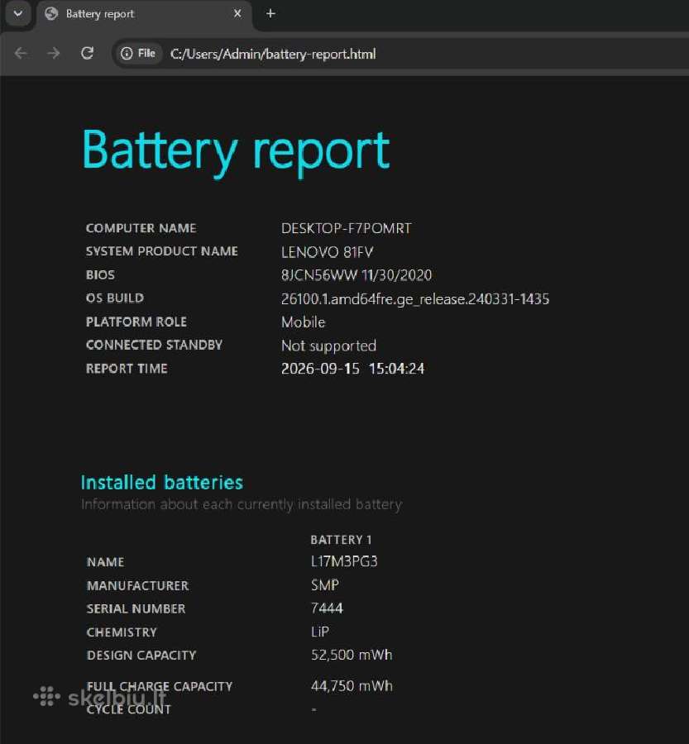The image size is (689, 744).
Task: Select the DESIGN CAPACITY label
Action: (x=141, y=656)
